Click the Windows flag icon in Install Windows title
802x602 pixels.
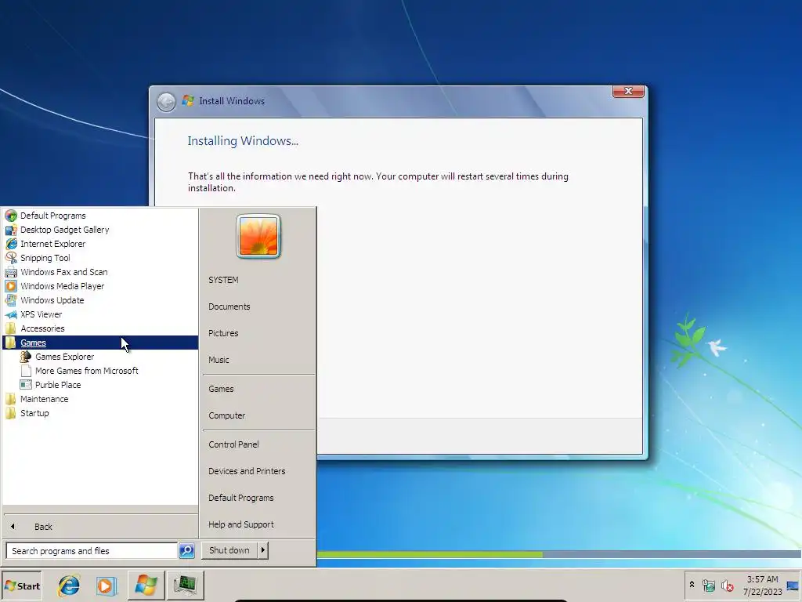[x=188, y=100]
